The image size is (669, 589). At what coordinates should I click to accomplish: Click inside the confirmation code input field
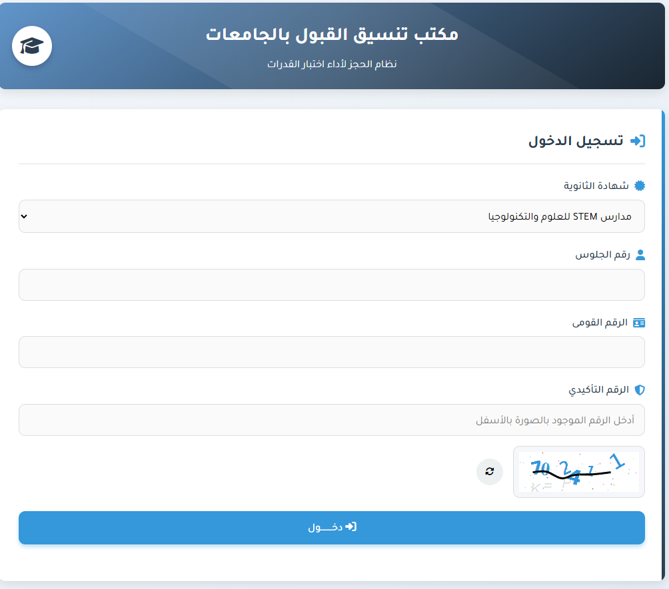point(332,419)
